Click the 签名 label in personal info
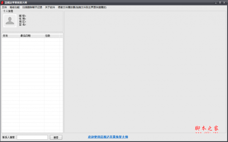The width and height of the screenshot is (228, 142). (22, 25)
